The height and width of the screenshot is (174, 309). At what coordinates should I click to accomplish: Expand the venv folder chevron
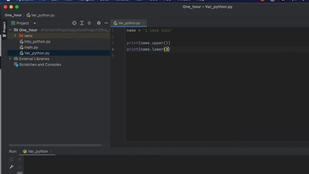click(x=15, y=36)
